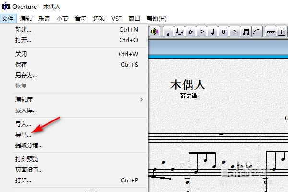Viewport: 288px width, 192px height.
Task: Choose 打开... from the file menu
Action: pyautogui.click(x=81, y=40)
